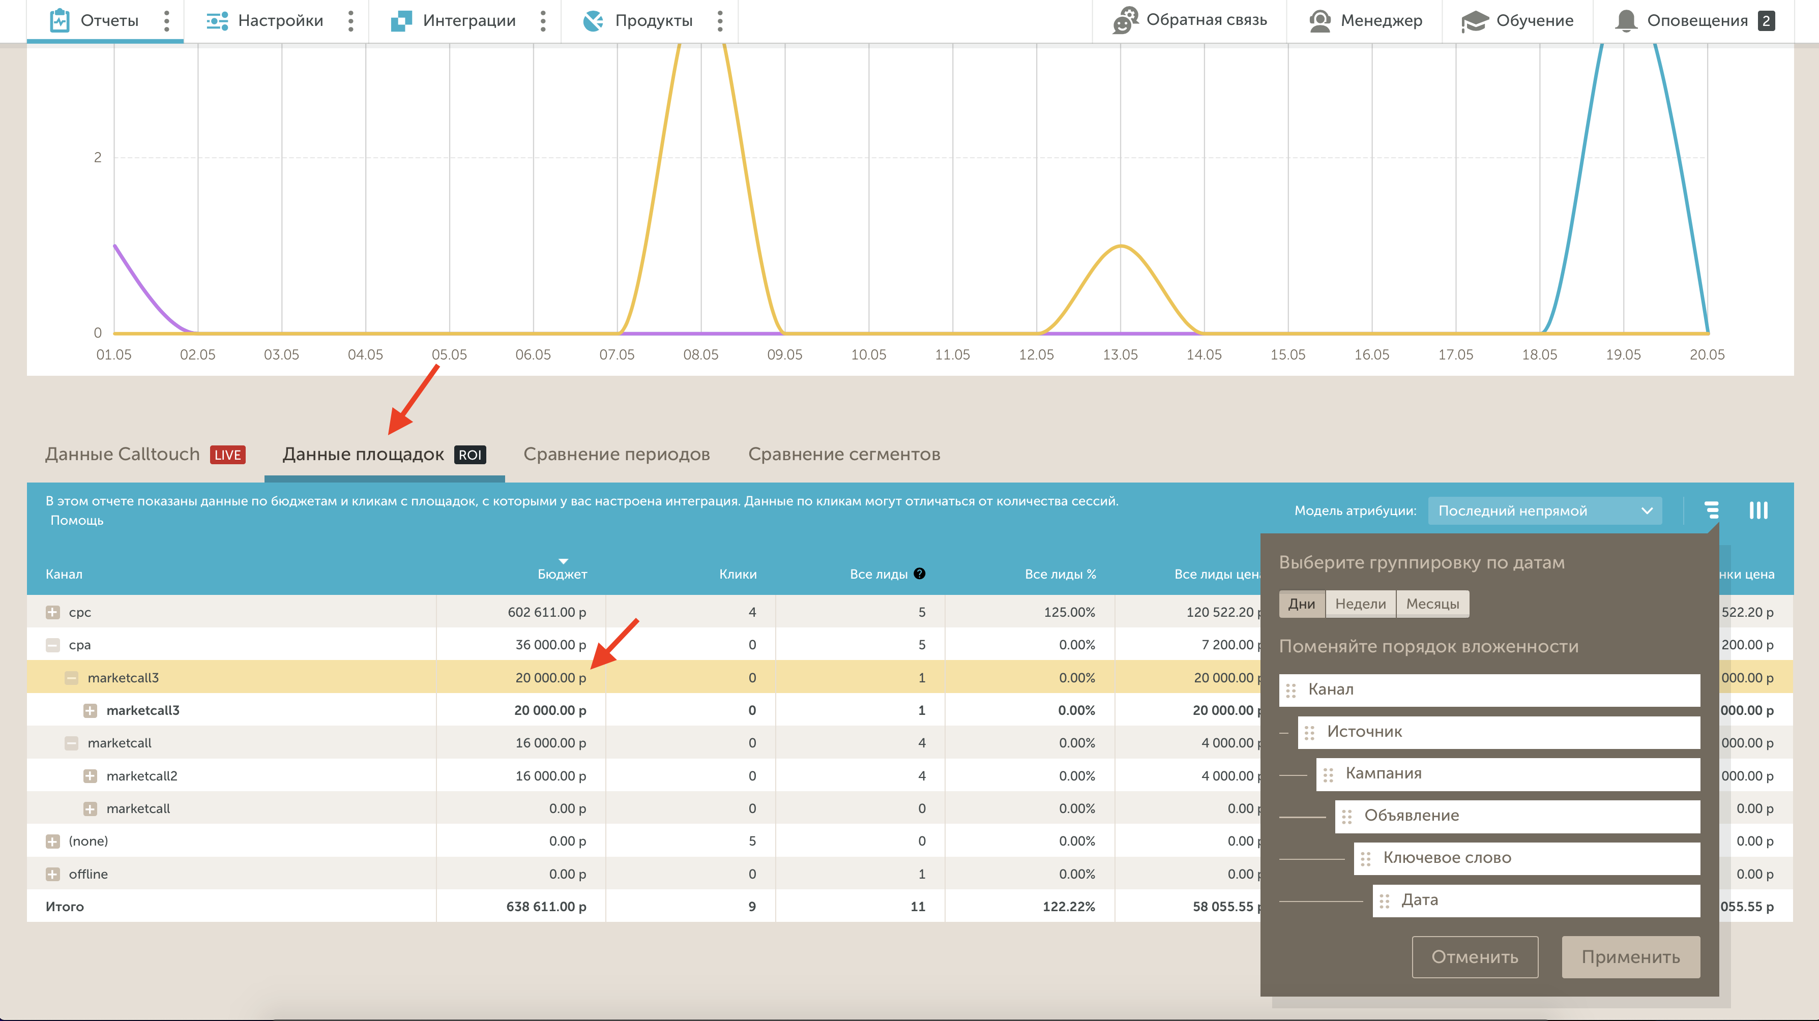Click the notification count badge 2

(1766, 20)
